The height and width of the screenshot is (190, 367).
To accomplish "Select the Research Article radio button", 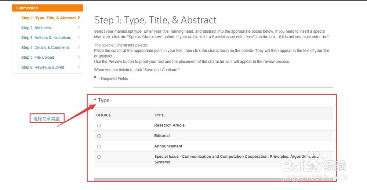I will (x=99, y=126).
